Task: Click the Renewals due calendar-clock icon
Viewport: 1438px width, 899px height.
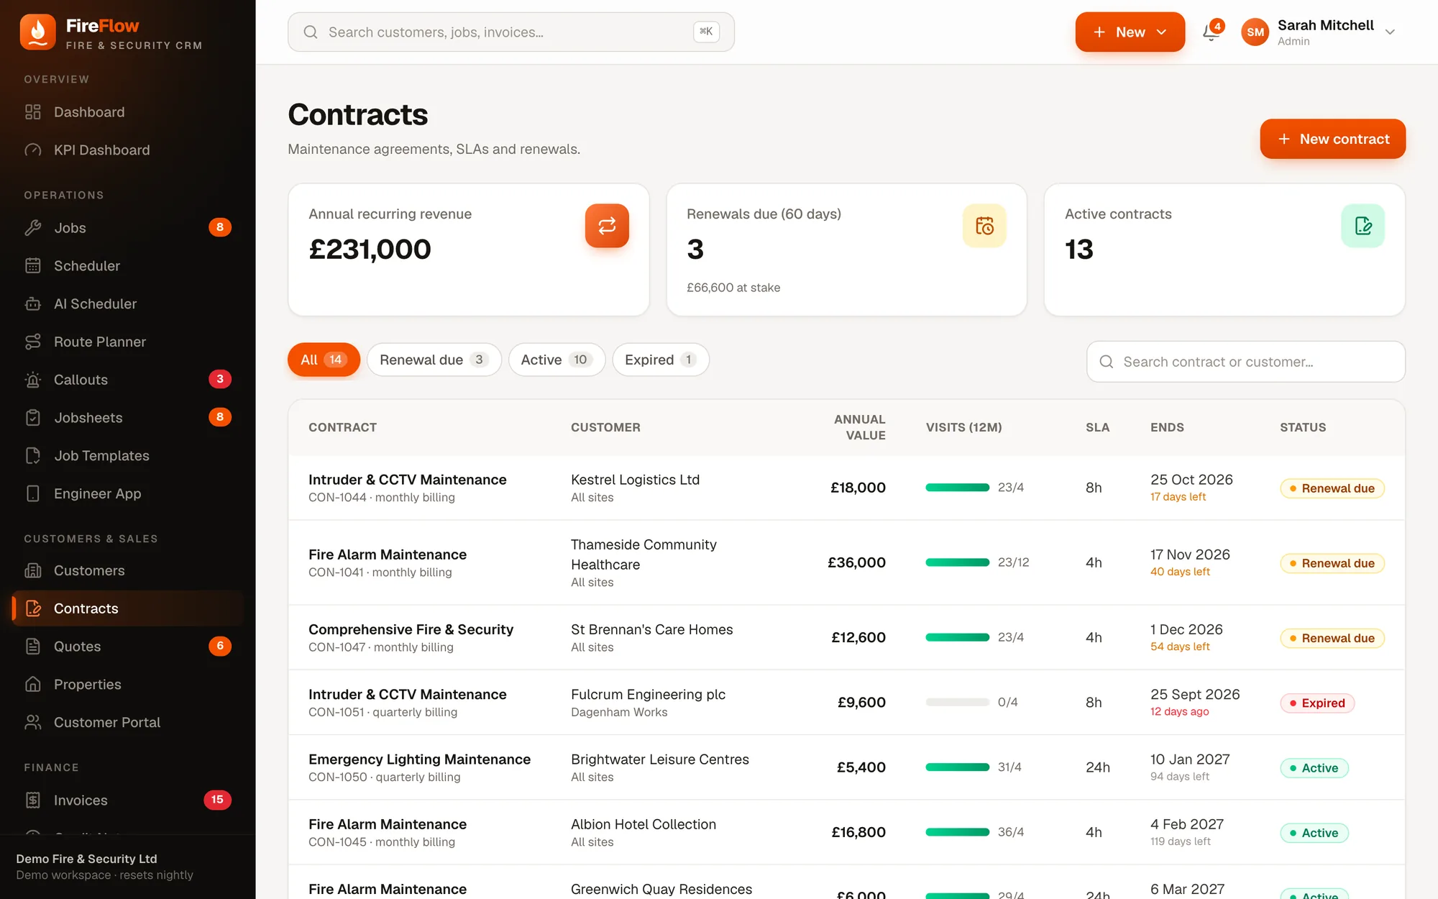Action: [x=984, y=226]
